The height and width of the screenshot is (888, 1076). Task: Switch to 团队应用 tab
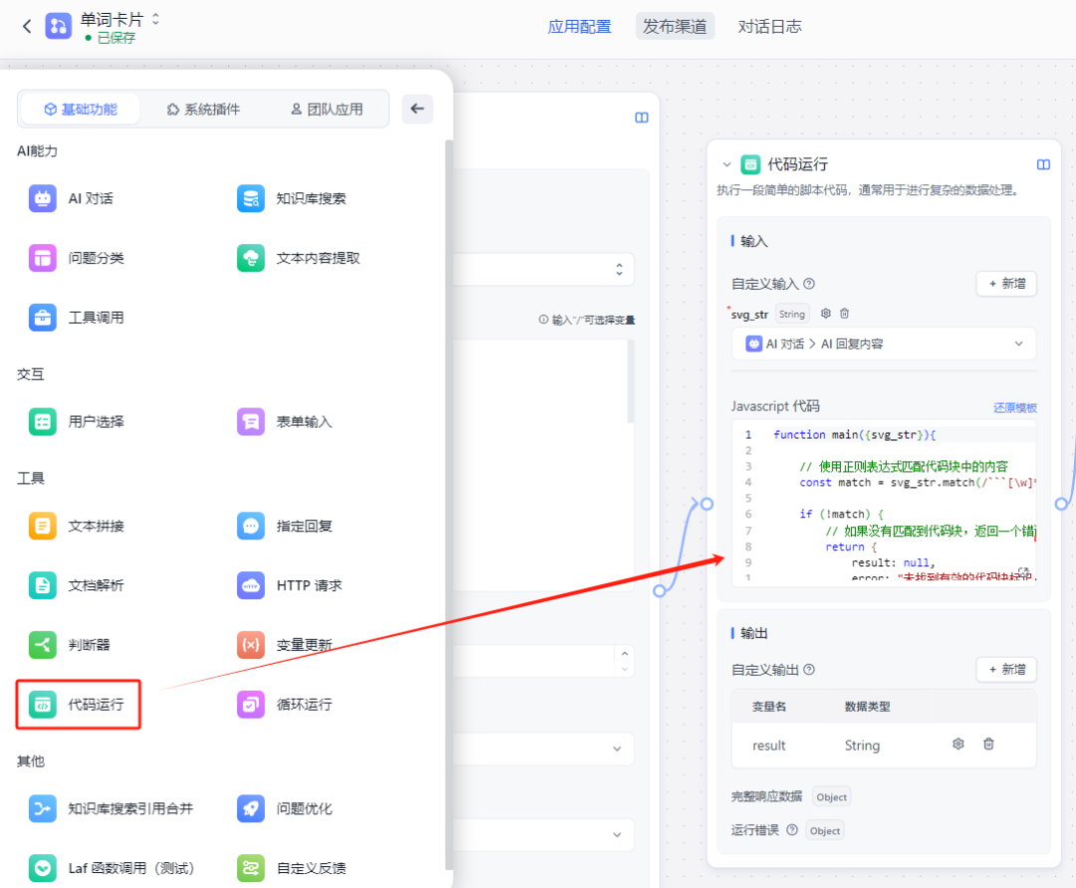328,109
